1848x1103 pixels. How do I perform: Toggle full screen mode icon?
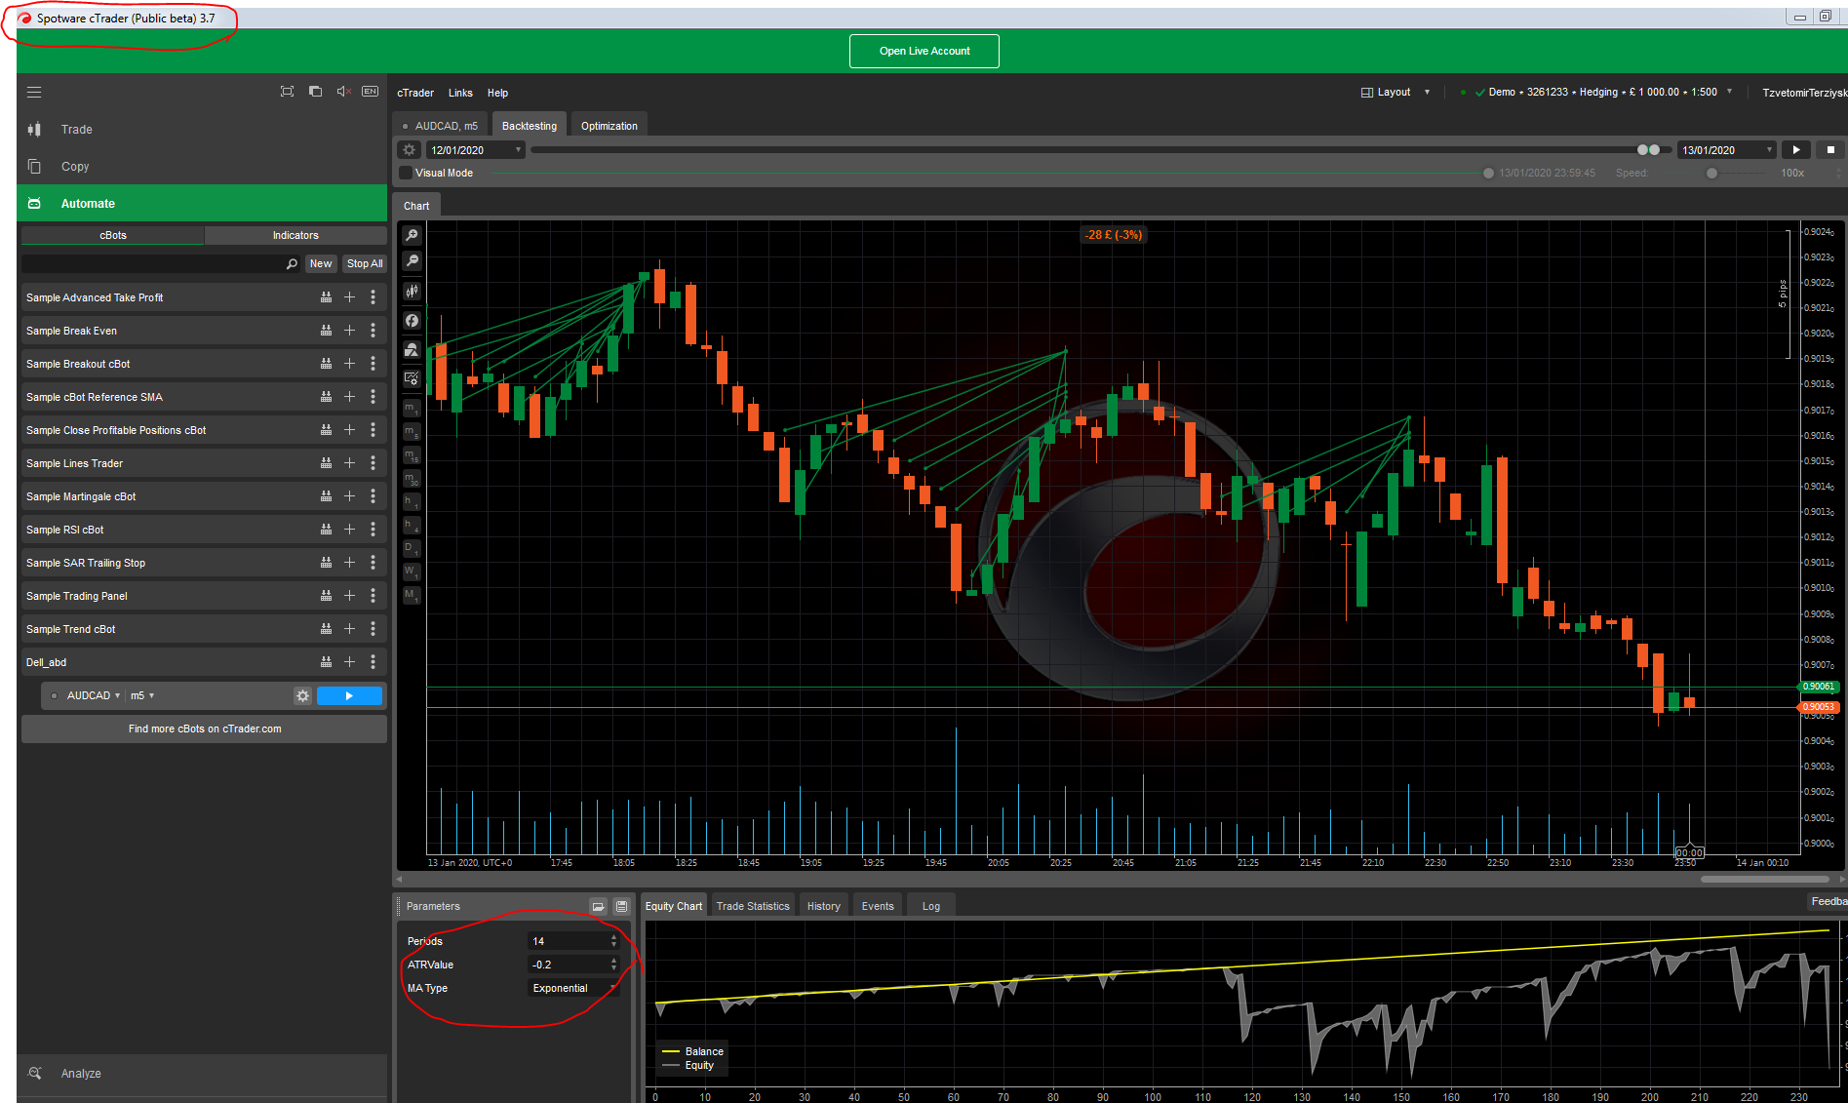(x=287, y=92)
